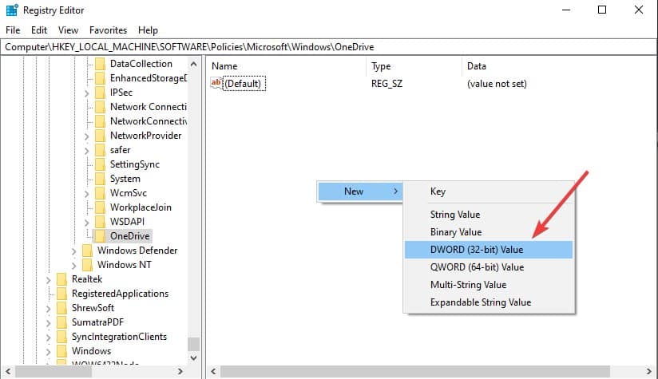Click the NetworkConnectivity folder icon
Screen dimensions: 658x379
tap(100, 121)
